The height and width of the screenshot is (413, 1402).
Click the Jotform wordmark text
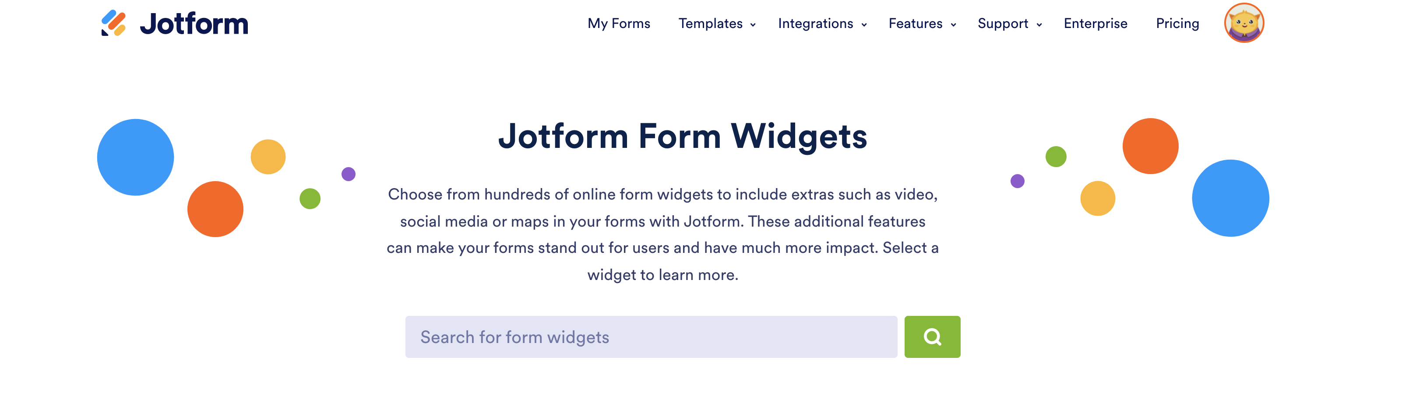pos(194,24)
